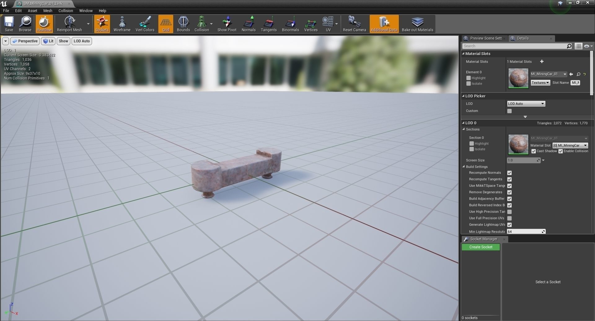The width and height of the screenshot is (595, 321).
Task: Open Reimport Mesh options arrow
Action: pyautogui.click(x=88, y=24)
